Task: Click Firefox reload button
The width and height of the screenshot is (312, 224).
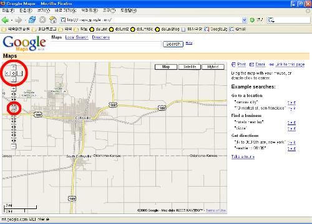Action: (32, 20)
